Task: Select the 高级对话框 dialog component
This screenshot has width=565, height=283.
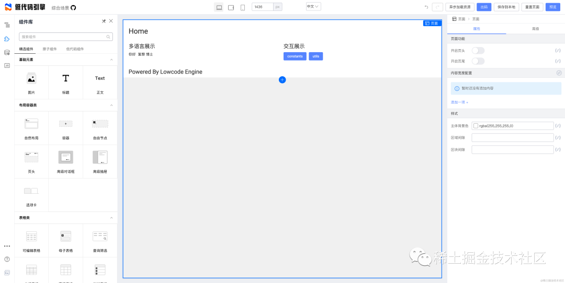Action: pyautogui.click(x=65, y=162)
